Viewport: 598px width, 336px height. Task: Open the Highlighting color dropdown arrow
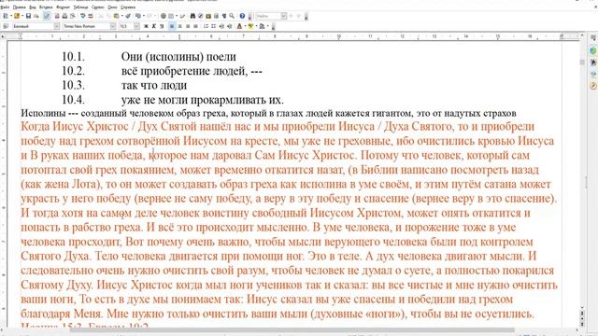tap(257, 26)
